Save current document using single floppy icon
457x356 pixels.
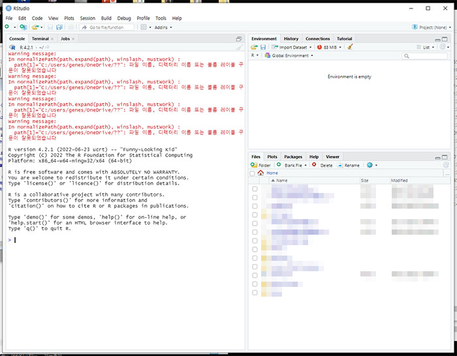(50, 27)
